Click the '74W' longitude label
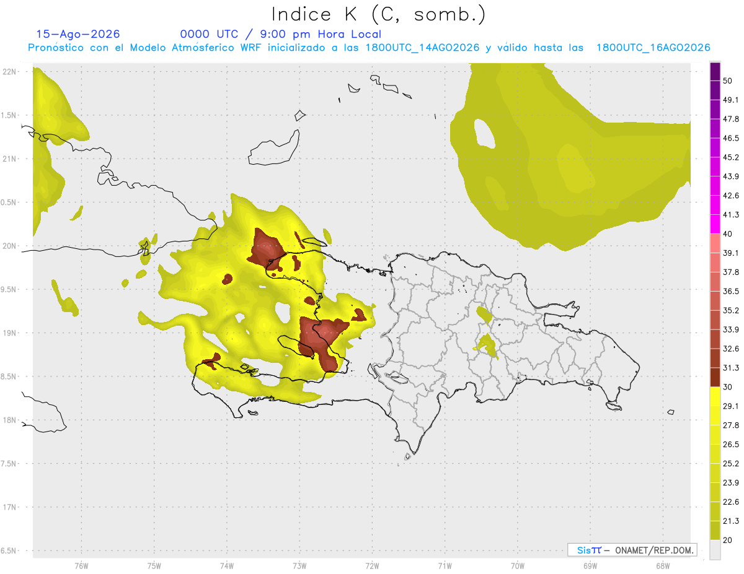The image size is (744, 574). click(x=227, y=565)
